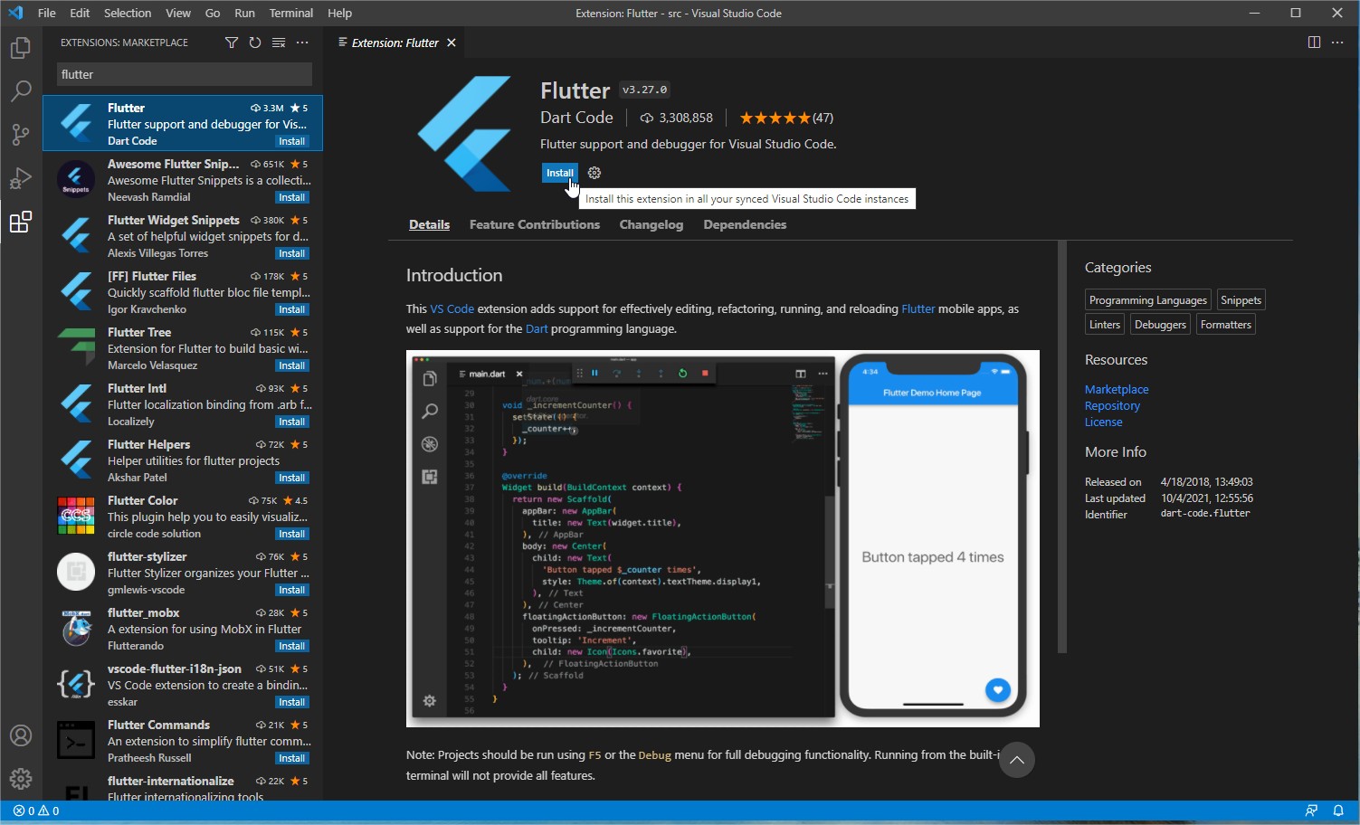This screenshot has height=825, width=1360.
Task: Open the Extensions view icon
Action: pos(20,222)
